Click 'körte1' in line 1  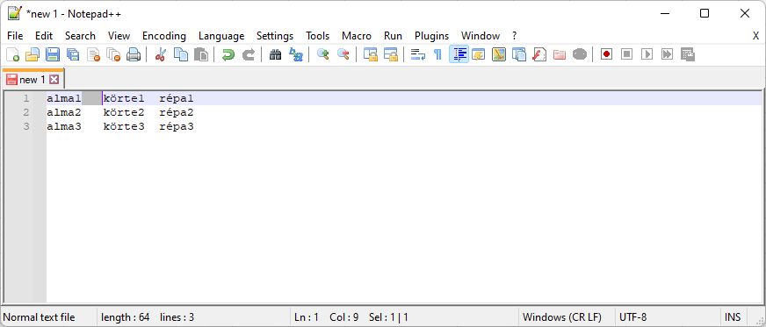pos(124,98)
